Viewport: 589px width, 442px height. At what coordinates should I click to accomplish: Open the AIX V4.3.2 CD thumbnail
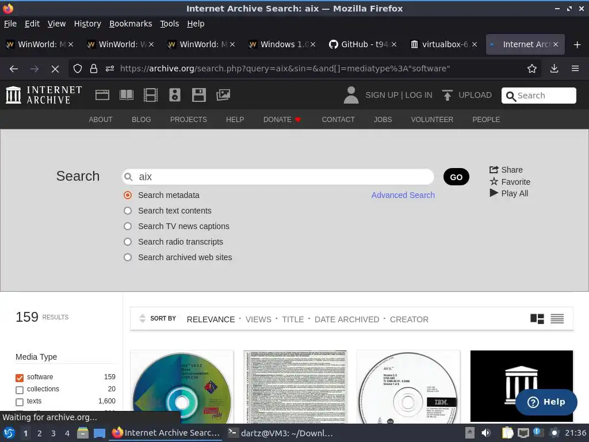click(x=182, y=387)
